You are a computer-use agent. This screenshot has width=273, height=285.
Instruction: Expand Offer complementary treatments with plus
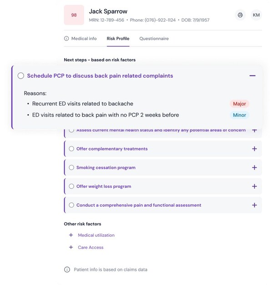pos(254,149)
